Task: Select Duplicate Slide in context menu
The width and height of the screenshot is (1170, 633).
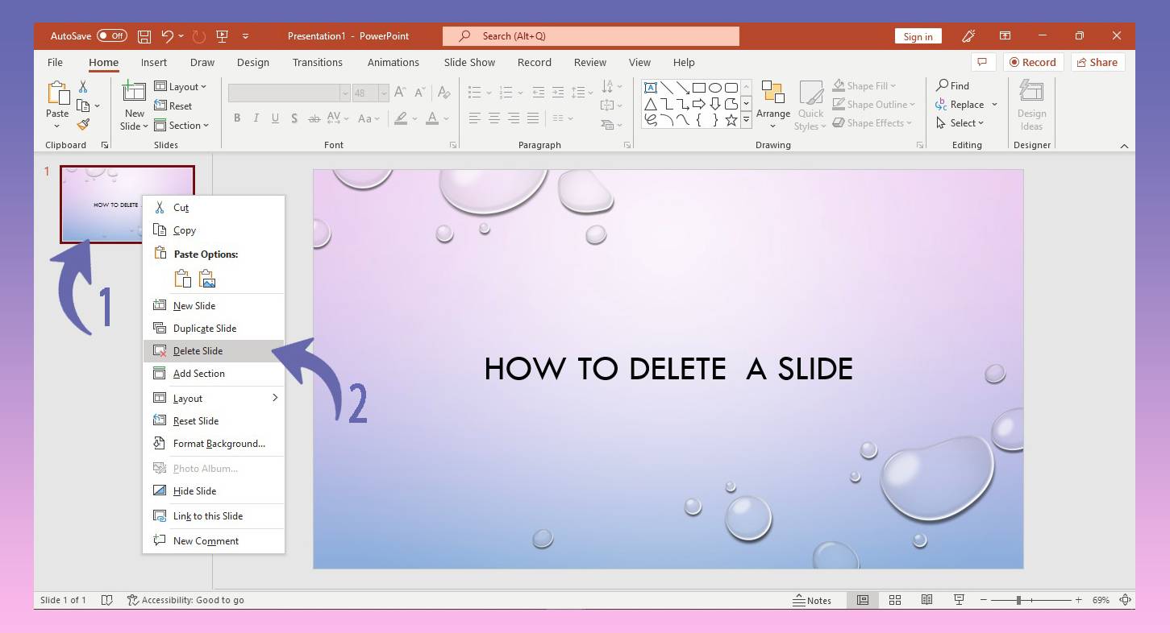Action: (x=214, y=329)
